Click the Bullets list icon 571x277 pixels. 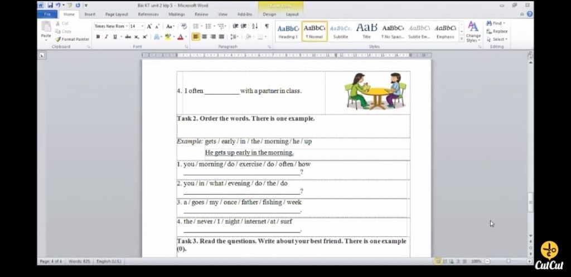click(x=196, y=27)
